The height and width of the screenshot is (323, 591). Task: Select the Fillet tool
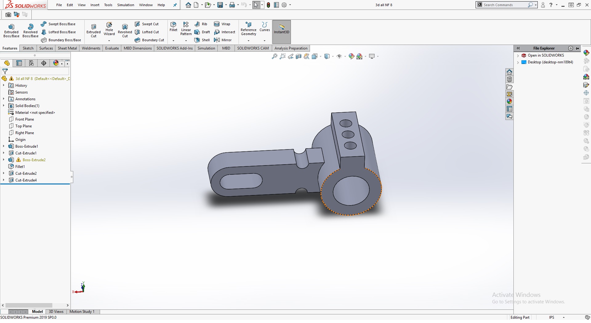(173, 27)
